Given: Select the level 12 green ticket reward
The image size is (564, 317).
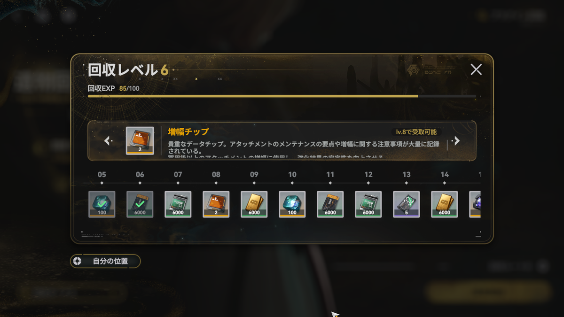Looking at the screenshot, I should [368, 204].
